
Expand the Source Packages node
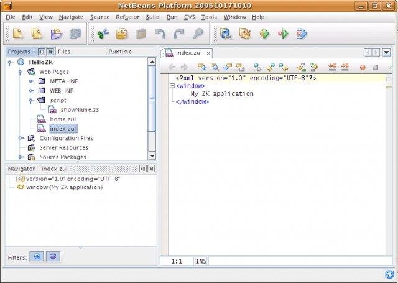pos(21,157)
